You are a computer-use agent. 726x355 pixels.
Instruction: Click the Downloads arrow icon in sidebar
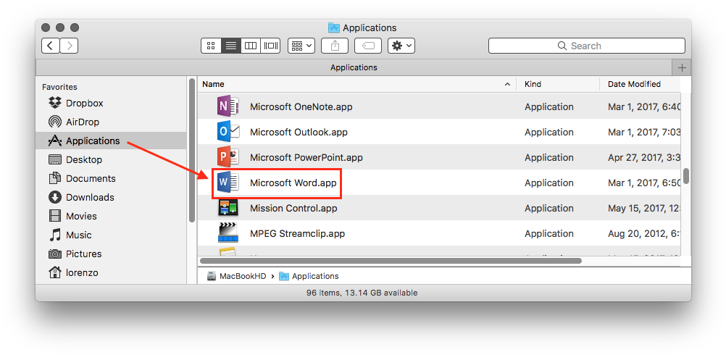(x=54, y=197)
